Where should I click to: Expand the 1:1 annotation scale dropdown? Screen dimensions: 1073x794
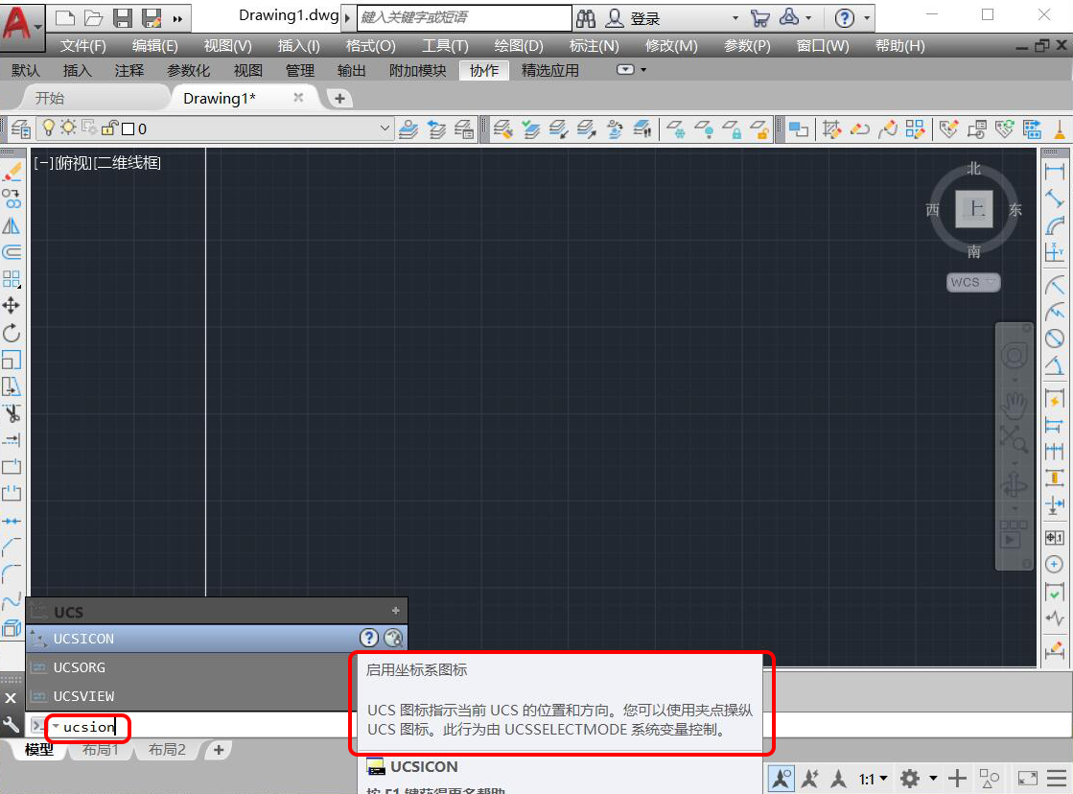coord(873,779)
